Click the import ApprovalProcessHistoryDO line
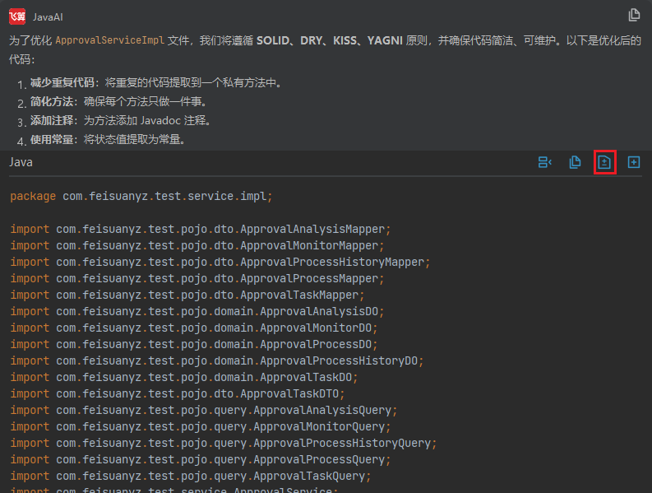Image resolution: width=652 pixels, height=493 pixels. [x=216, y=360]
